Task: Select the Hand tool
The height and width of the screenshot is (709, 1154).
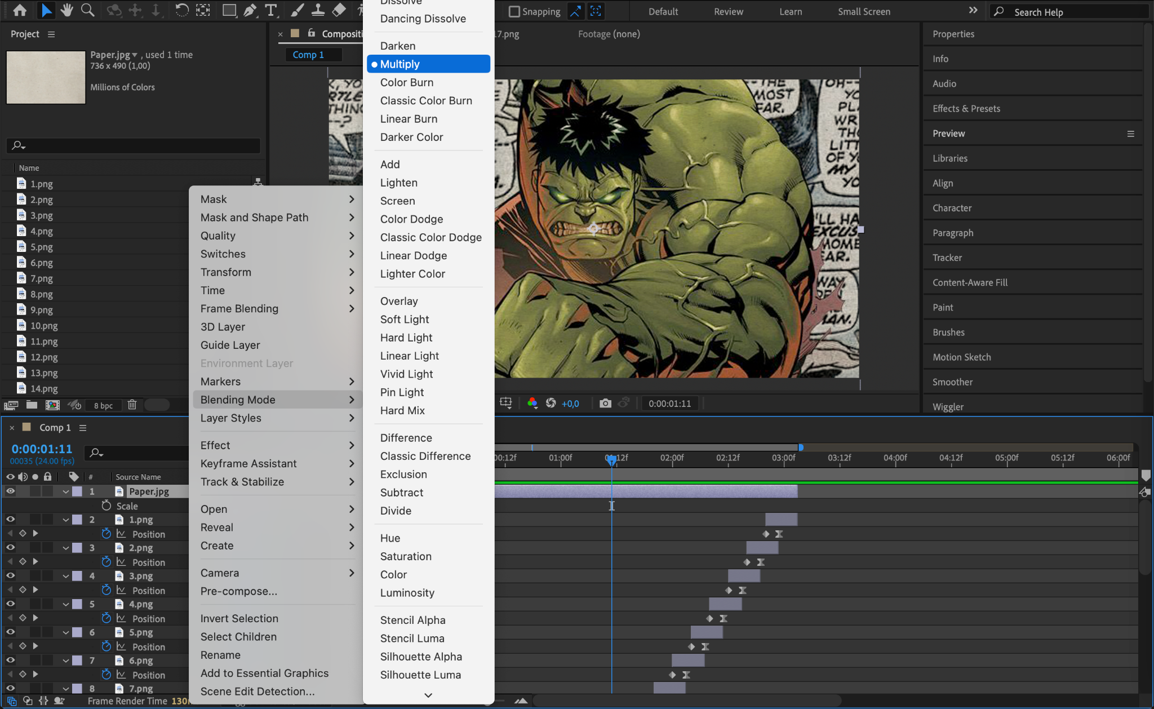Action: (x=67, y=10)
